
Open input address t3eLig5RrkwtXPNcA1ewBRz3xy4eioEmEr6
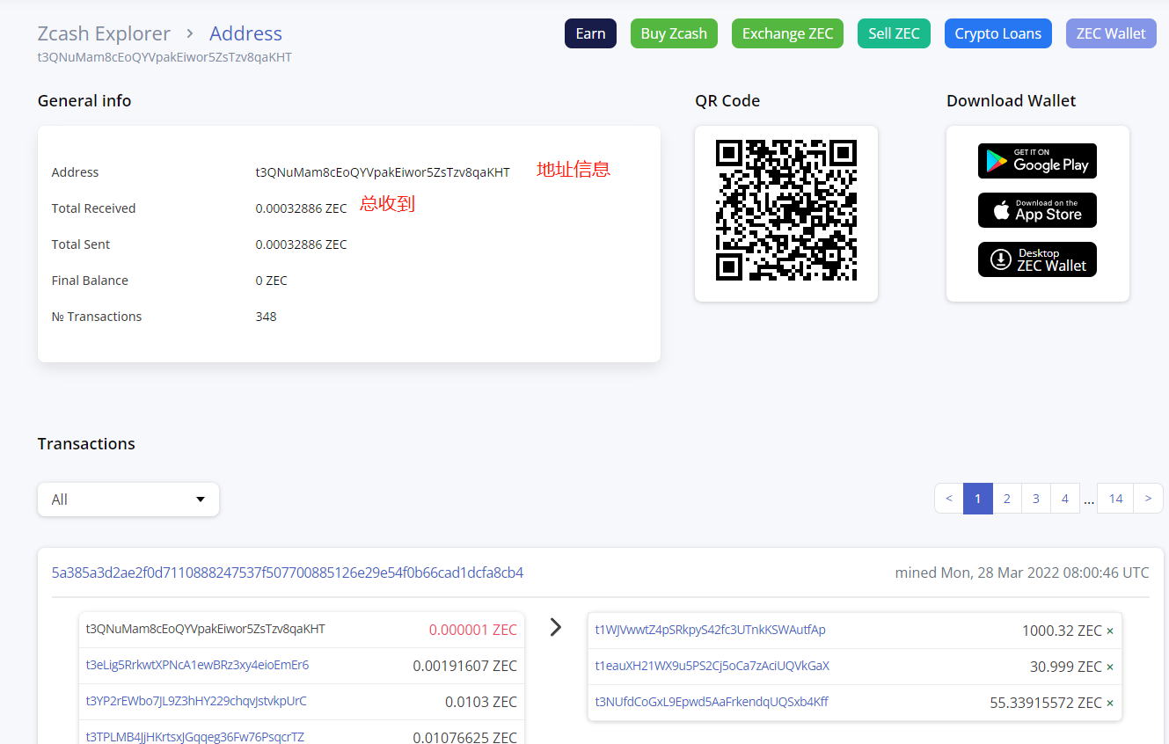[x=197, y=665]
